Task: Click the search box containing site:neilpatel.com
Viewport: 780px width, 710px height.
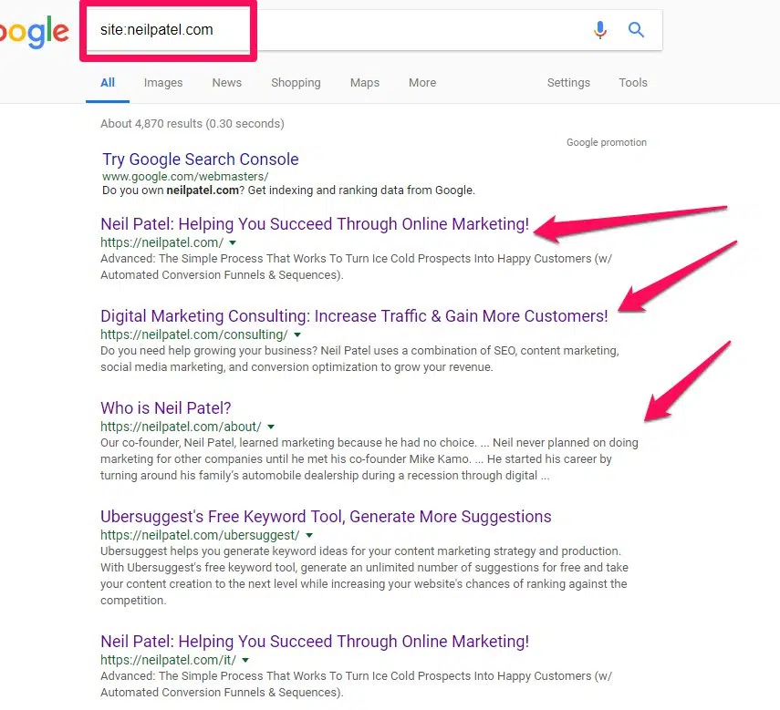Action: point(374,30)
